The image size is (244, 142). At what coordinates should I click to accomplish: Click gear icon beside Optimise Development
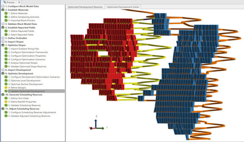coord(3,74)
